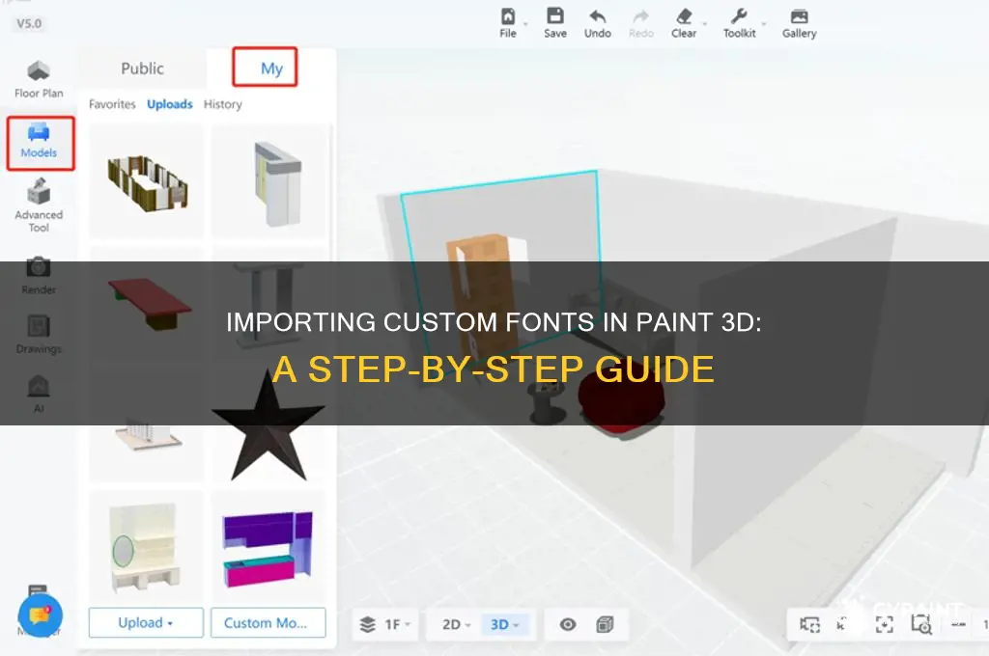The image size is (989, 656).
Task: Open Drawings in sidebar
Action: pos(39,335)
